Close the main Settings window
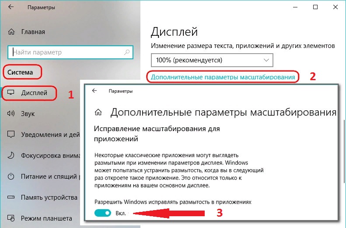This screenshot has height=228, width=346. (336, 7)
